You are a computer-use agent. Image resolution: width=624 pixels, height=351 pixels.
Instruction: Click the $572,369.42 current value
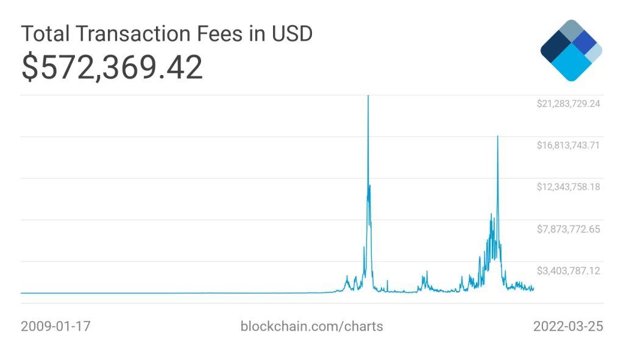click(112, 67)
